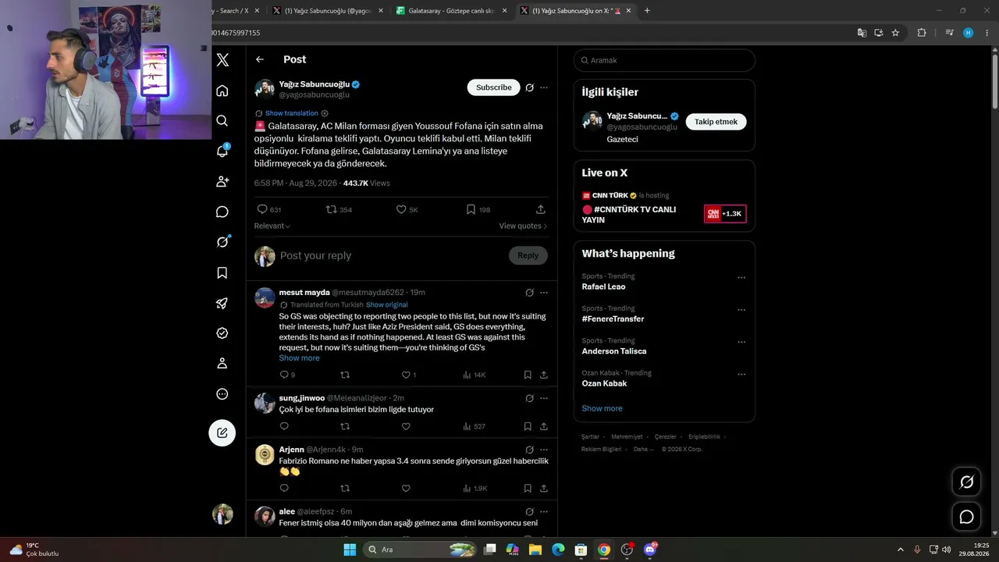The width and height of the screenshot is (999, 562).
Task: Share the reply by sung,jinwoo
Action: tap(544, 426)
